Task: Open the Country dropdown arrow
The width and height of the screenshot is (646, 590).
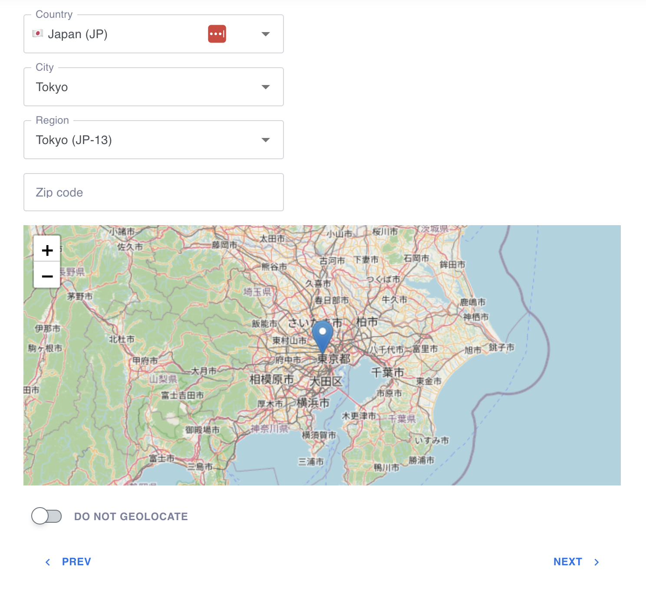Action: (266, 34)
